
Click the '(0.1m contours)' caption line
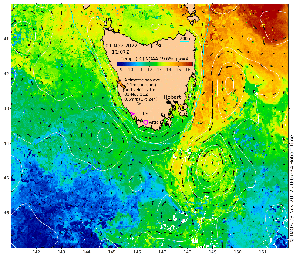[140, 85]
